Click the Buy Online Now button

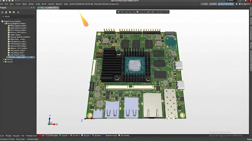click(226, 4)
